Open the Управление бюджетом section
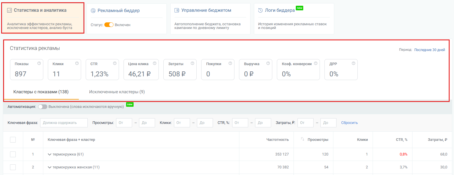 coord(206,10)
